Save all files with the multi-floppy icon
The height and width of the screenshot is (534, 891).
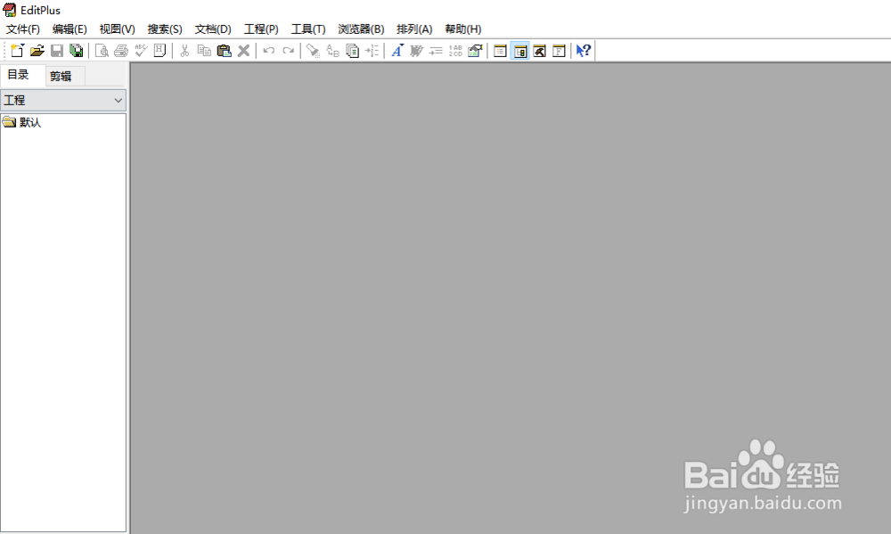click(x=76, y=51)
